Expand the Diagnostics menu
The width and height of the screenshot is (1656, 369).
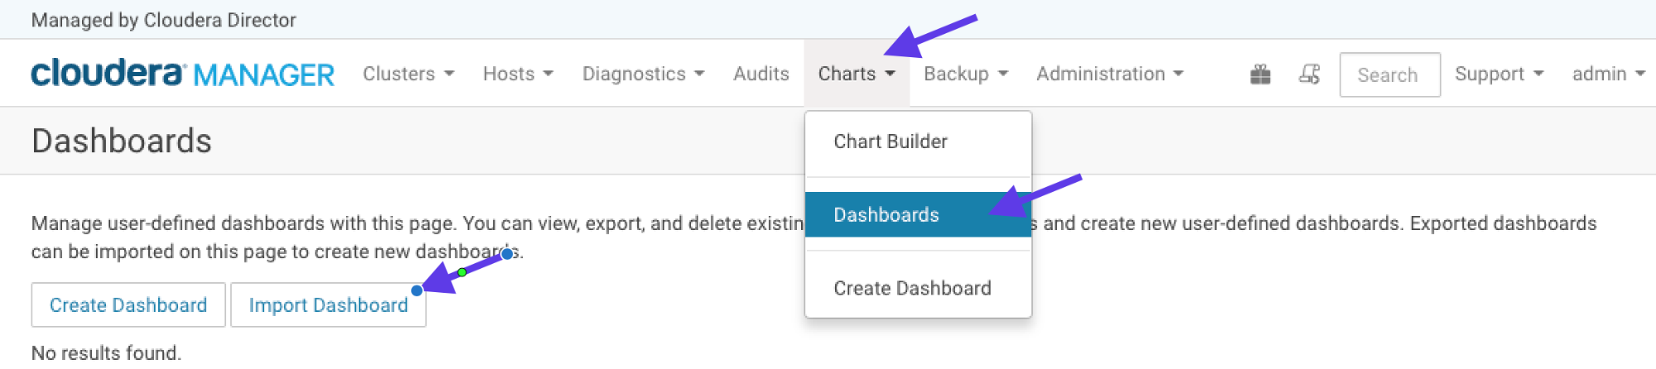[x=643, y=74]
